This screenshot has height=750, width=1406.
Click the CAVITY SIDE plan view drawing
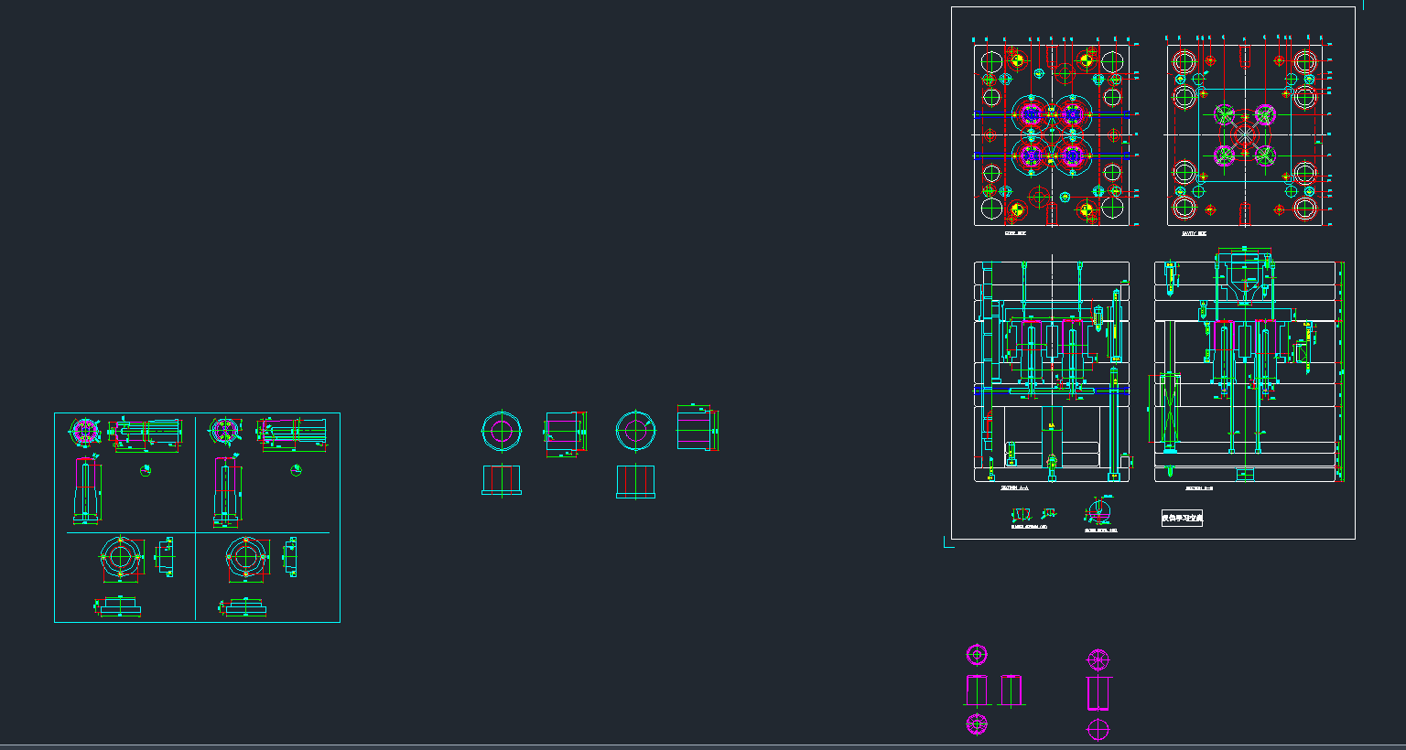pyautogui.click(x=1245, y=134)
